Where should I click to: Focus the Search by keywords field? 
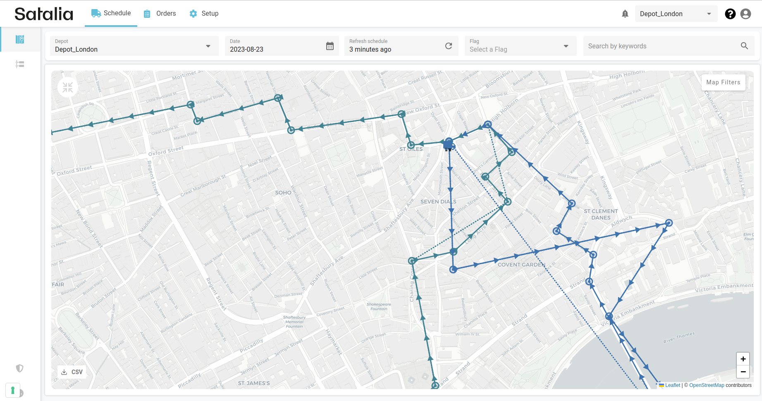662,46
